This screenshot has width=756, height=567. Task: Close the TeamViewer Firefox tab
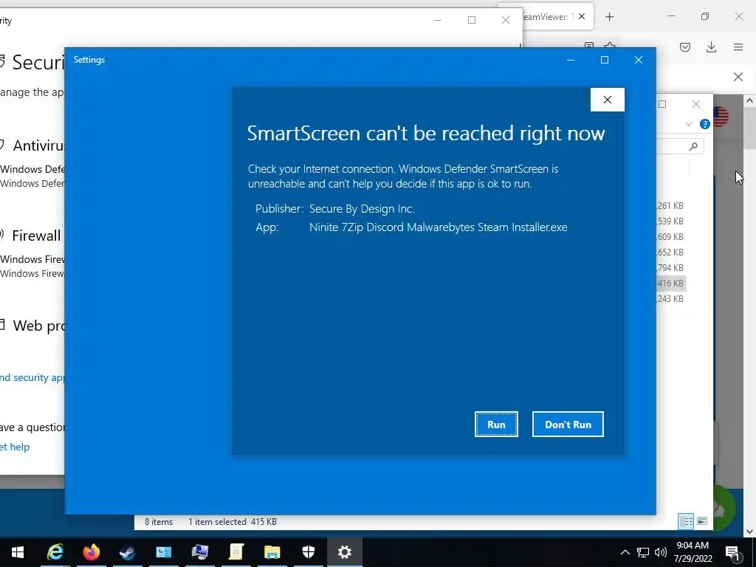pyautogui.click(x=582, y=16)
